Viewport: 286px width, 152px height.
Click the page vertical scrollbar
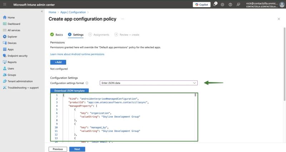tap(284, 64)
